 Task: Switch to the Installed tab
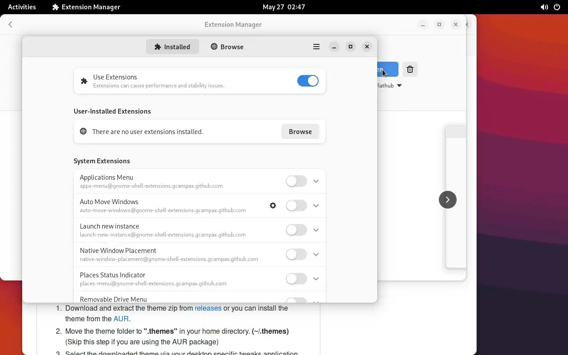(x=172, y=47)
